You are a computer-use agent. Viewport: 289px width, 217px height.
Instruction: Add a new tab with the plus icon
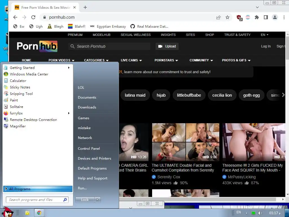pos(85,7)
